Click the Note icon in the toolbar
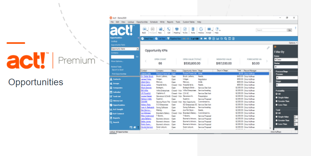 coord(193,29)
